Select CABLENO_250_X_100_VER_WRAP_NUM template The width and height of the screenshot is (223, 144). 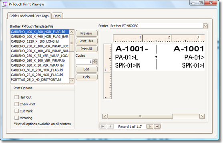40,51
